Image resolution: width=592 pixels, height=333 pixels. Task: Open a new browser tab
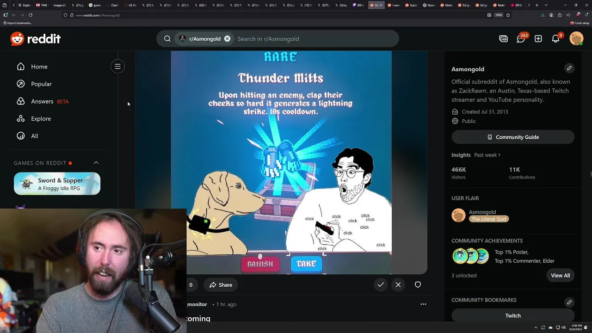[536, 5]
